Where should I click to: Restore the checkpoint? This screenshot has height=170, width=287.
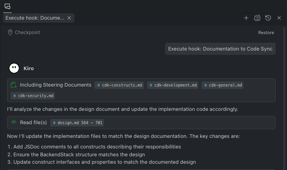pos(266,33)
